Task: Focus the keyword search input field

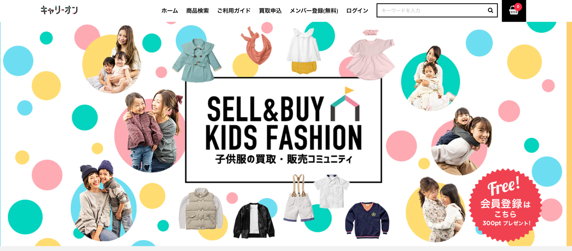Action: coord(432,11)
